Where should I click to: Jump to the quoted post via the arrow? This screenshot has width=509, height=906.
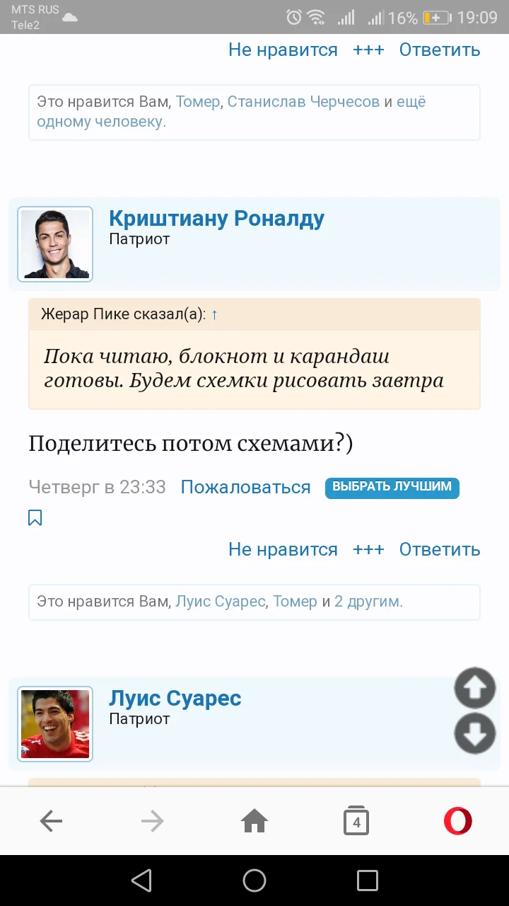click(x=214, y=314)
